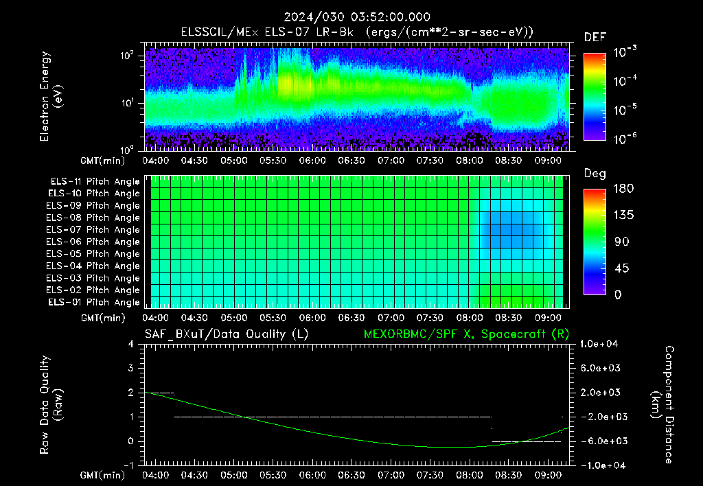703x486 pixels.
Task: Click the 10^-5 label on DEF scale
Action: (625, 110)
